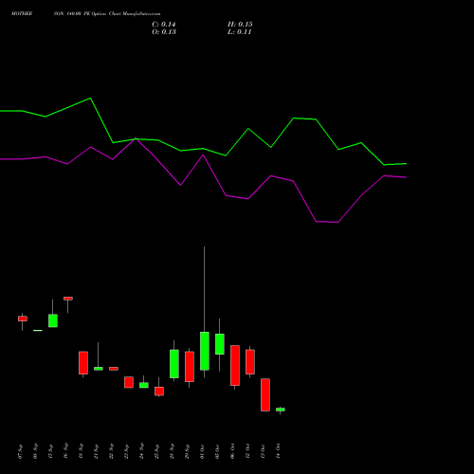Click the MOTHER symbol text in title
474x474 pixels.
coord(22,14)
